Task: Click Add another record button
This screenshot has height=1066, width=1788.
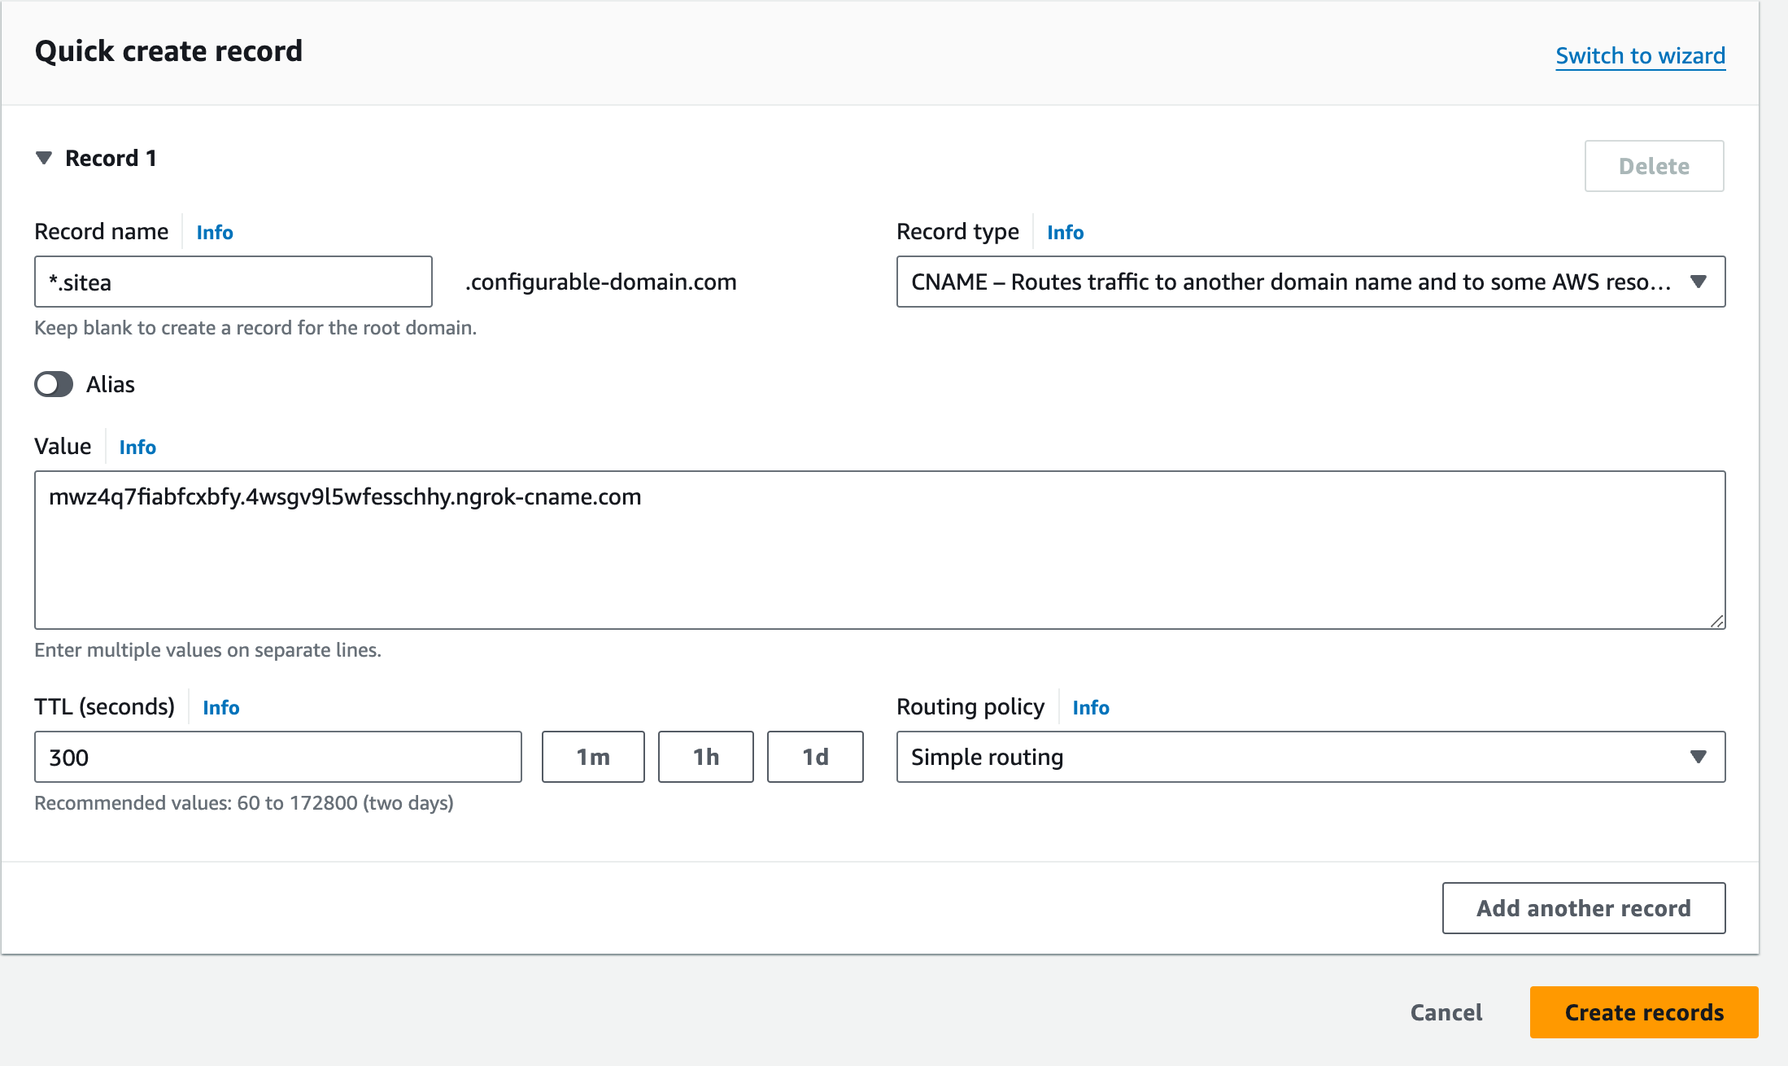Action: coord(1582,909)
